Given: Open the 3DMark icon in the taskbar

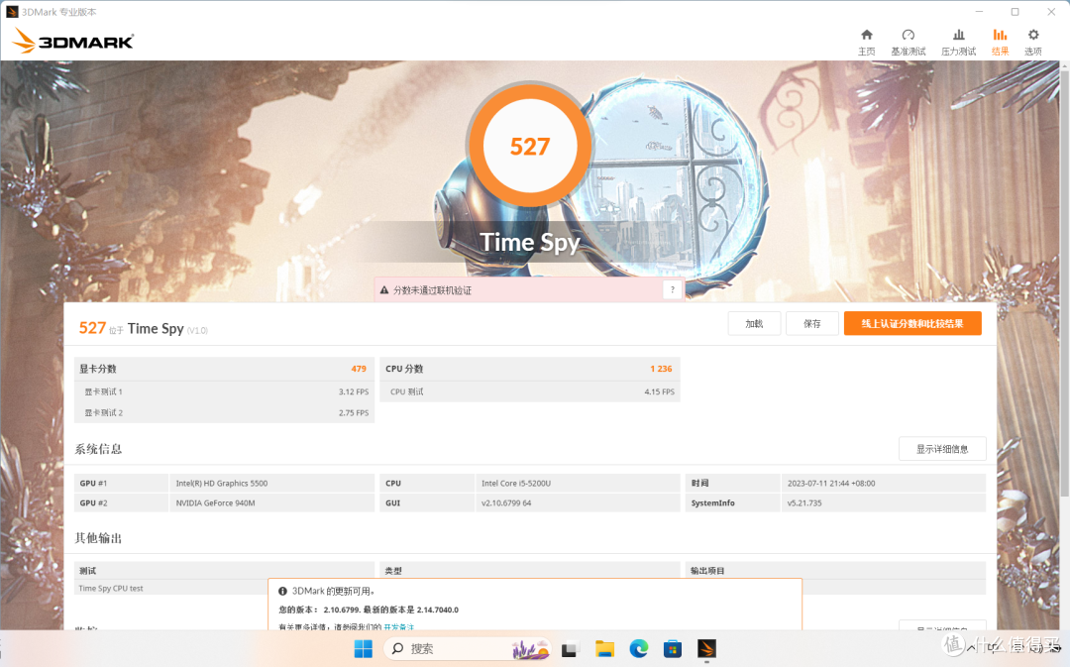Looking at the screenshot, I should pos(706,649).
